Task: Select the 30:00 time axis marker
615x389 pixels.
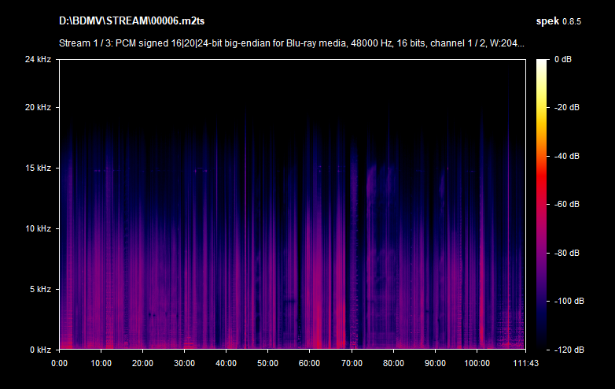Action: tap(184, 363)
